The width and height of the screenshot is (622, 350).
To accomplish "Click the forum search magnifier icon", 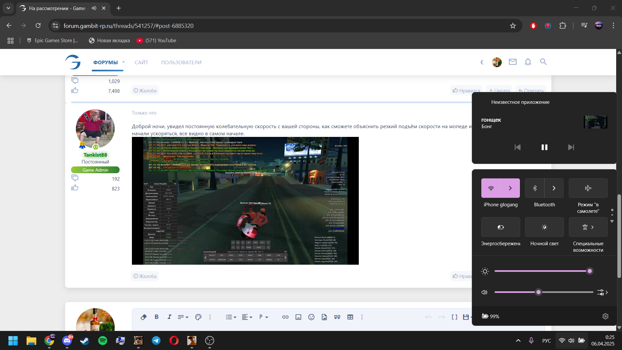I will [543, 62].
